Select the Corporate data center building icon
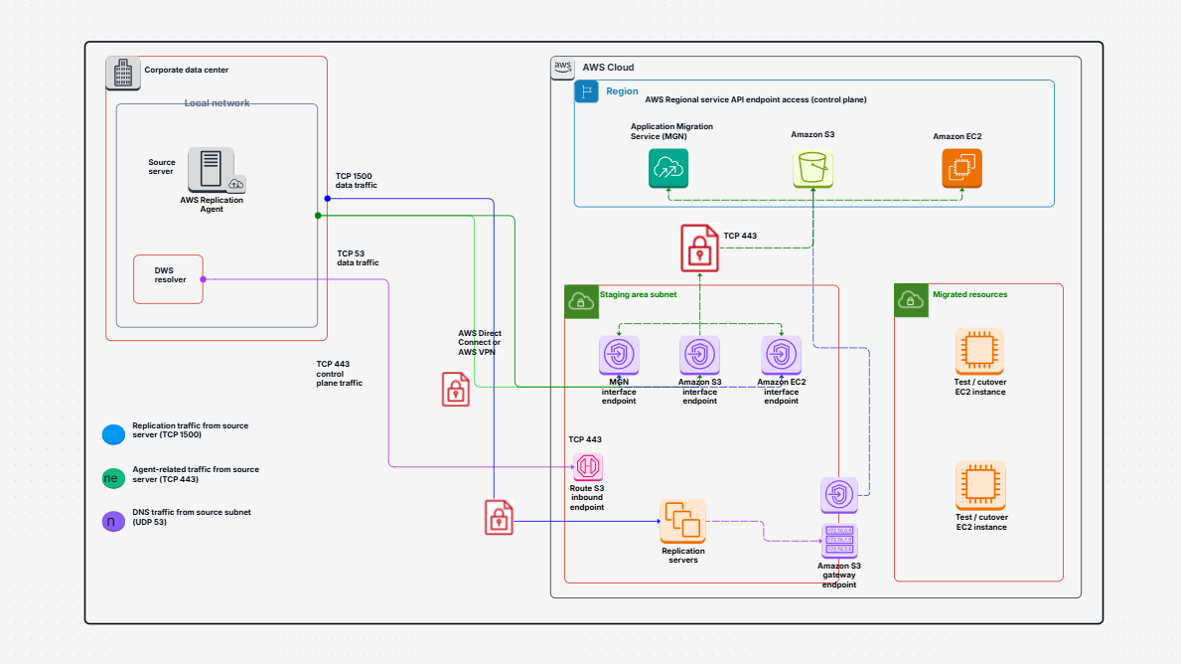This screenshot has width=1181, height=664. pos(123,74)
